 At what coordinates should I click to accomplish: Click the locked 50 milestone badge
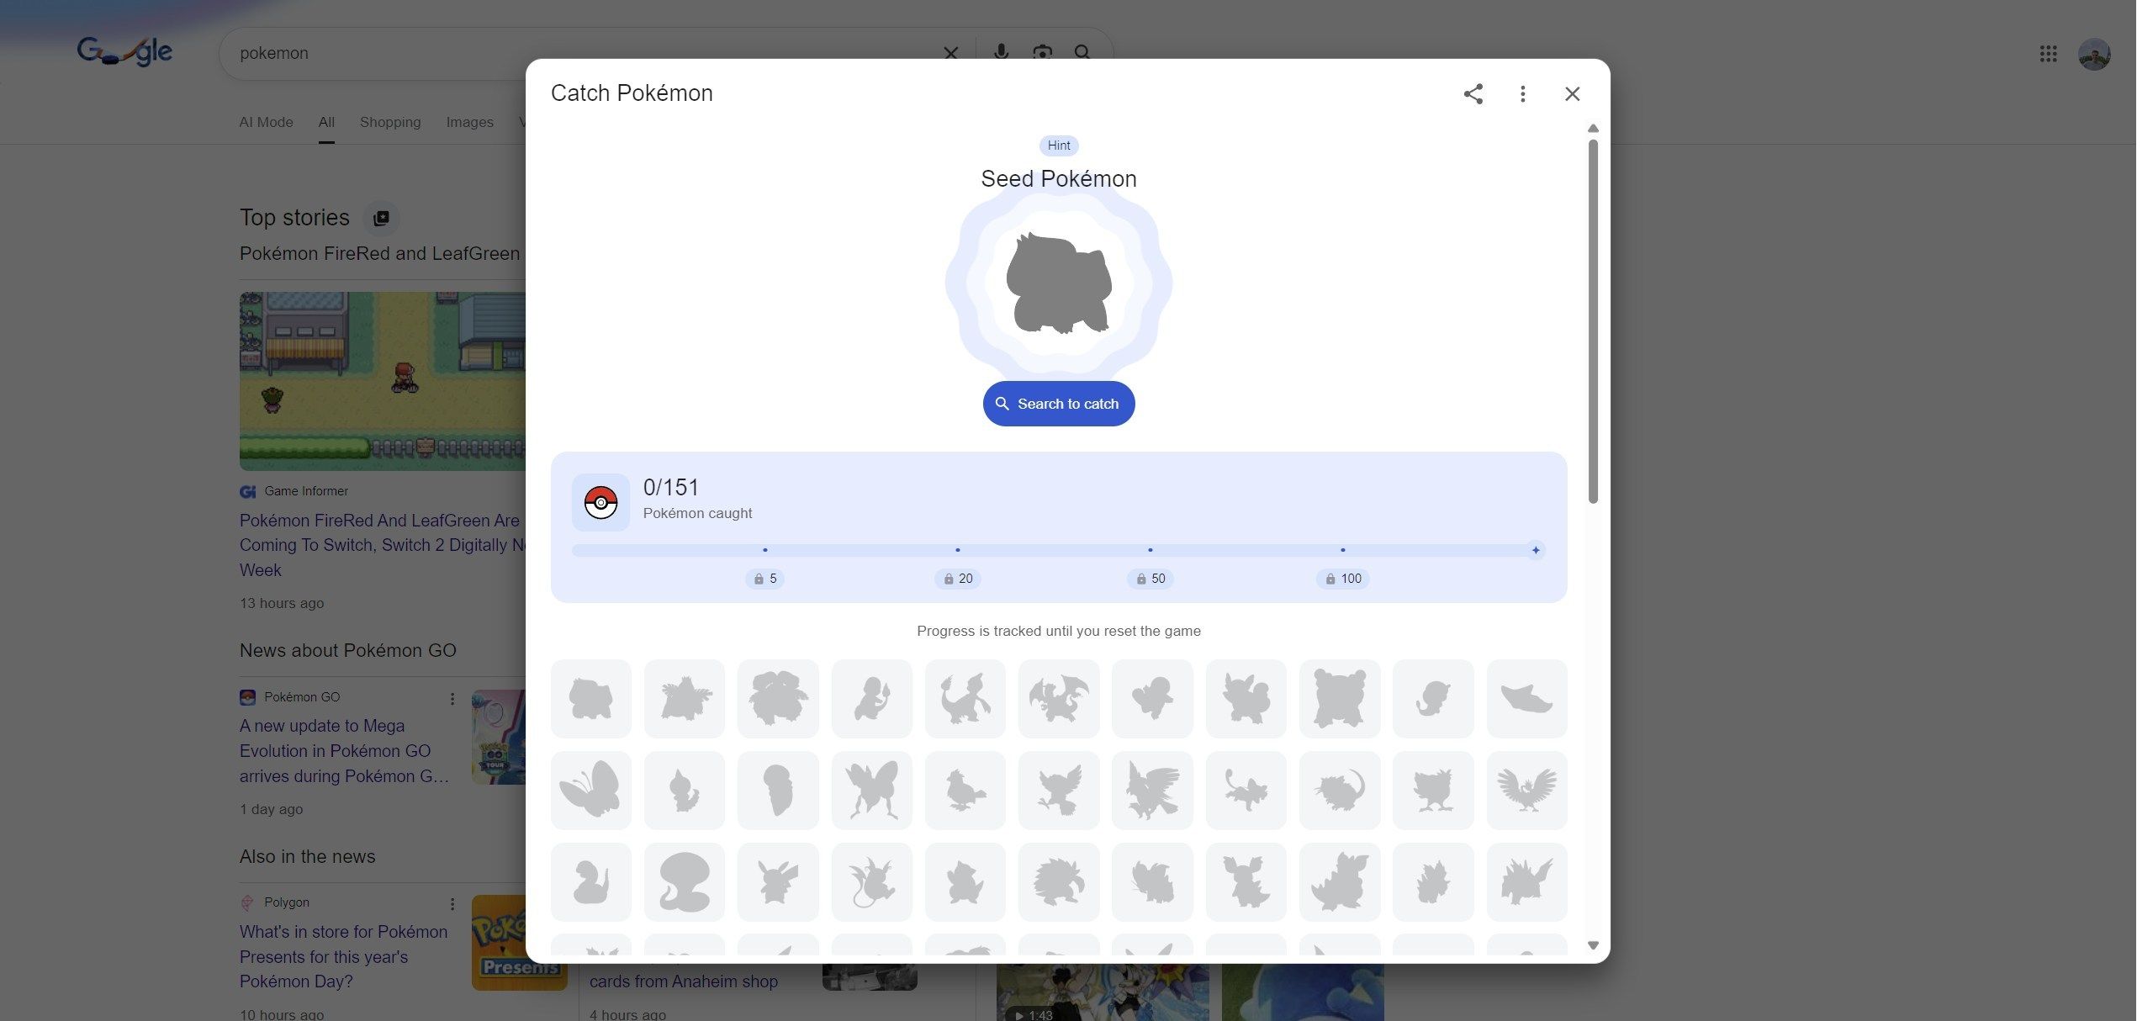(1150, 579)
